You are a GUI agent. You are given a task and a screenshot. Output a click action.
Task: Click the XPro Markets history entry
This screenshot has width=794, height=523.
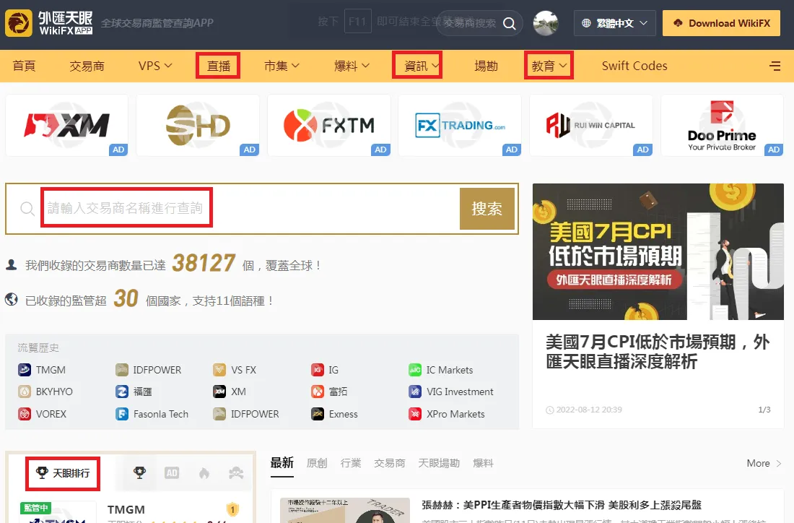[447, 414]
